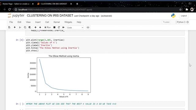196x110 pixels.
Task: Run the selected cell
Action: [47, 27]
